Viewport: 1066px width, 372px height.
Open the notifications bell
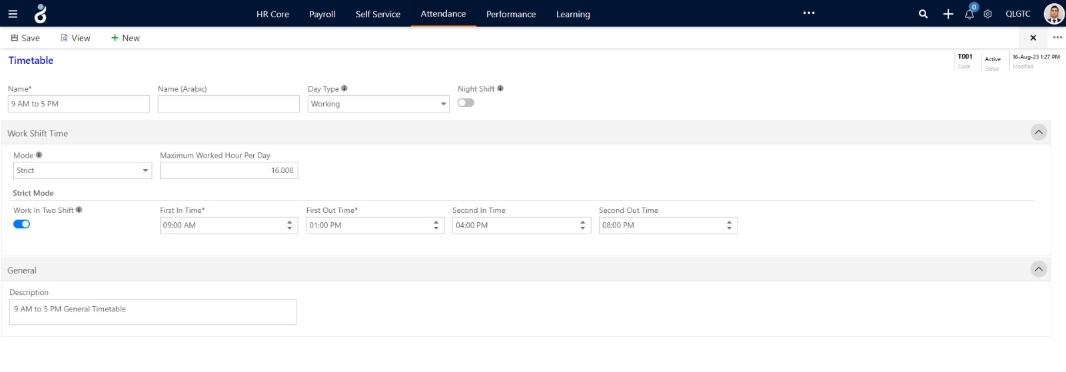click(x=969, y=14)
